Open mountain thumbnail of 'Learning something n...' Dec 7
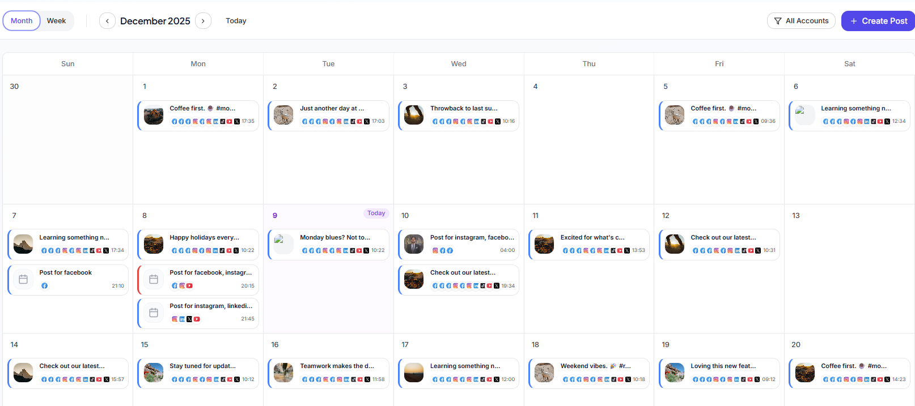The image size is (915, 406). pos(23,244)
